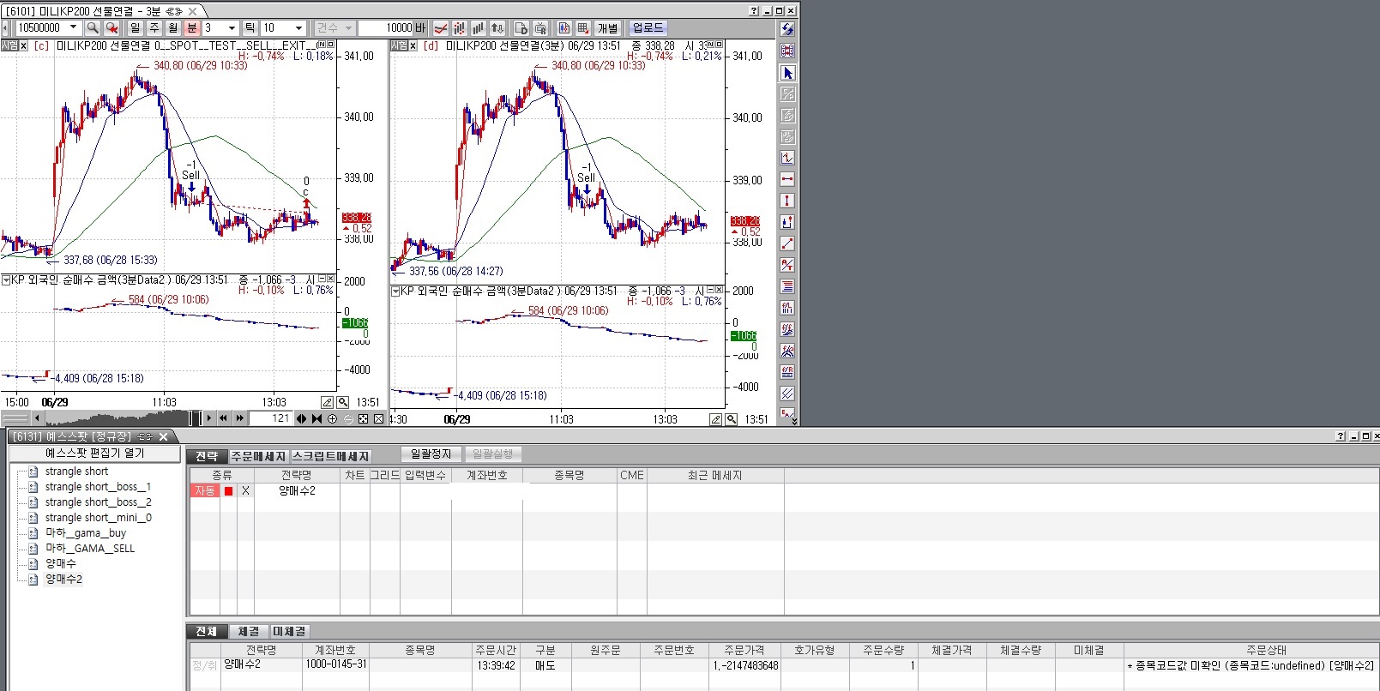Click the red stop square for 양매수2 strategy

coord(228,491)
